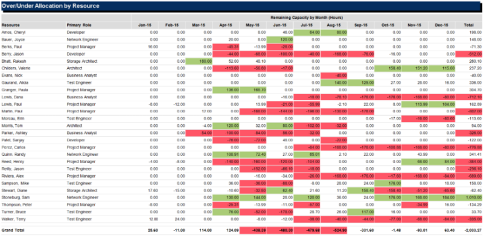This screenshot has width=483, height=236.
Task: Click the Sep-15 column header
Action: 360,25
